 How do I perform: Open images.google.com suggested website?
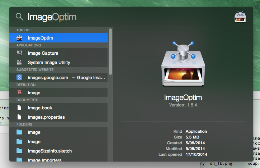tap(58, 77)
